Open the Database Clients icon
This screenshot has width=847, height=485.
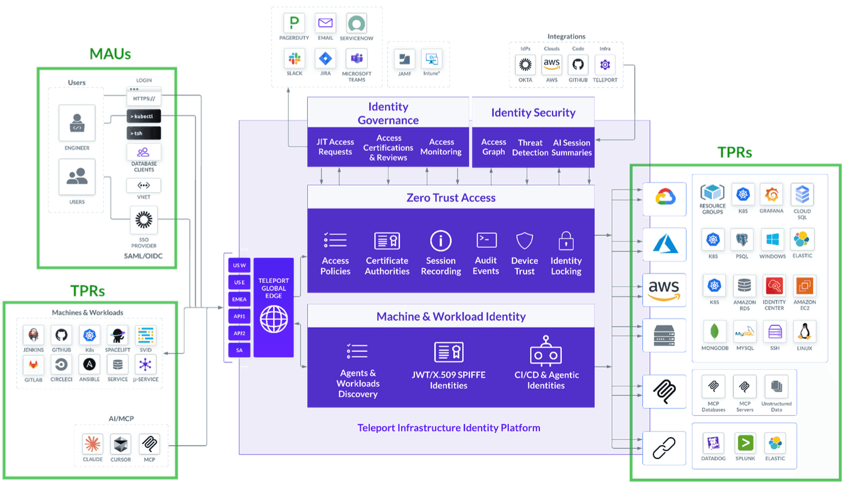[144, 152]
